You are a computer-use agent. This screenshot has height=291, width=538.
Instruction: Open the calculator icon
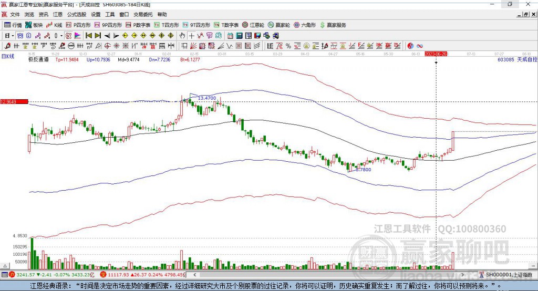(x=240, y=36)
